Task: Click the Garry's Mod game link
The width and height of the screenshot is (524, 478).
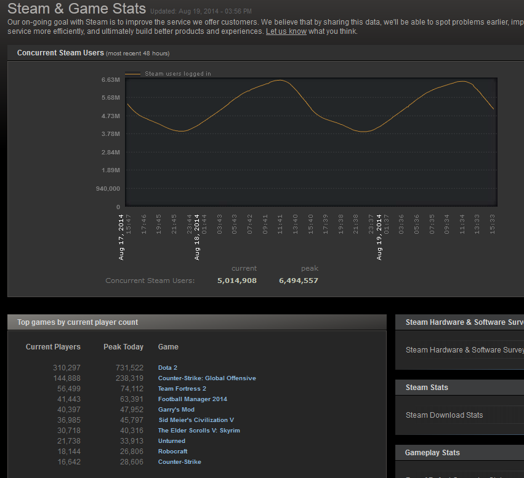Action: (176, 410)
